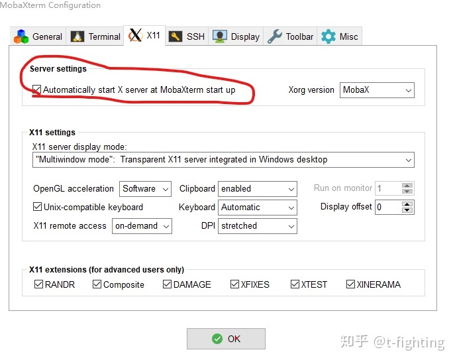Toggle Unix-compatible keyboard checkbox
Viewport: 455px width, 362px height.
37,207
